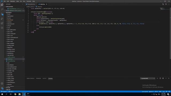The image size is (171, 96).
Task: Click the UTF-8 encoding indicator
Action: (156, 92)
